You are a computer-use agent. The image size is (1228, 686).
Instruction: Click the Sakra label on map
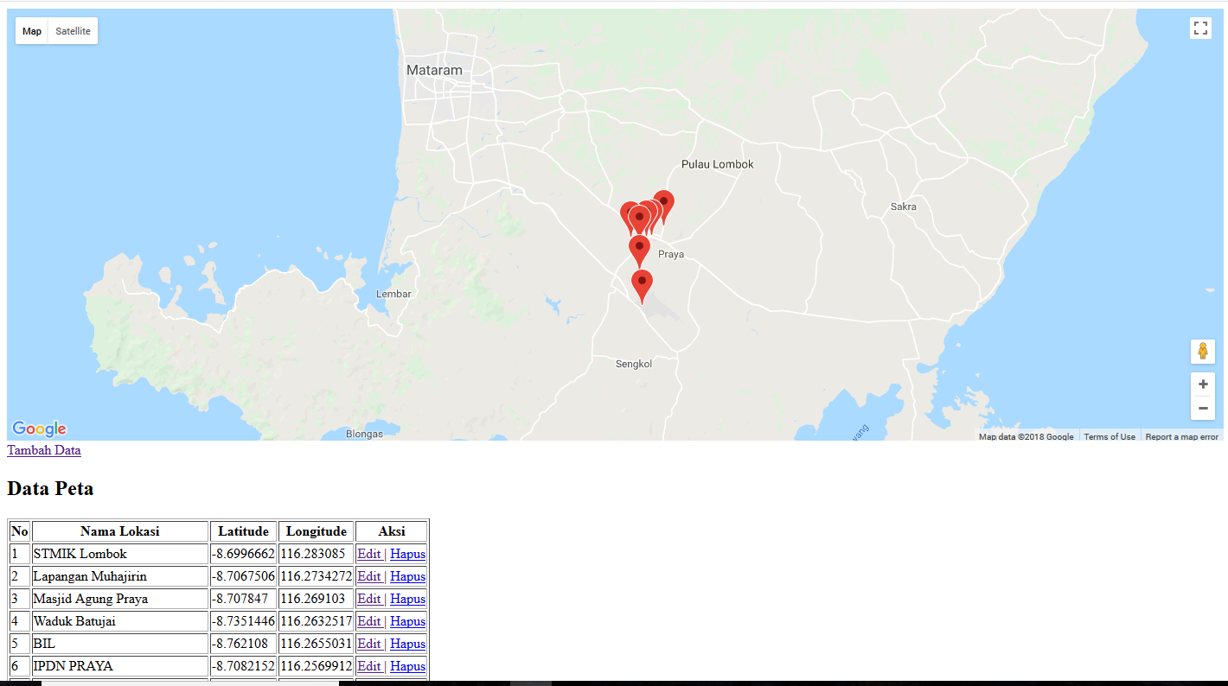coord(903,206)
